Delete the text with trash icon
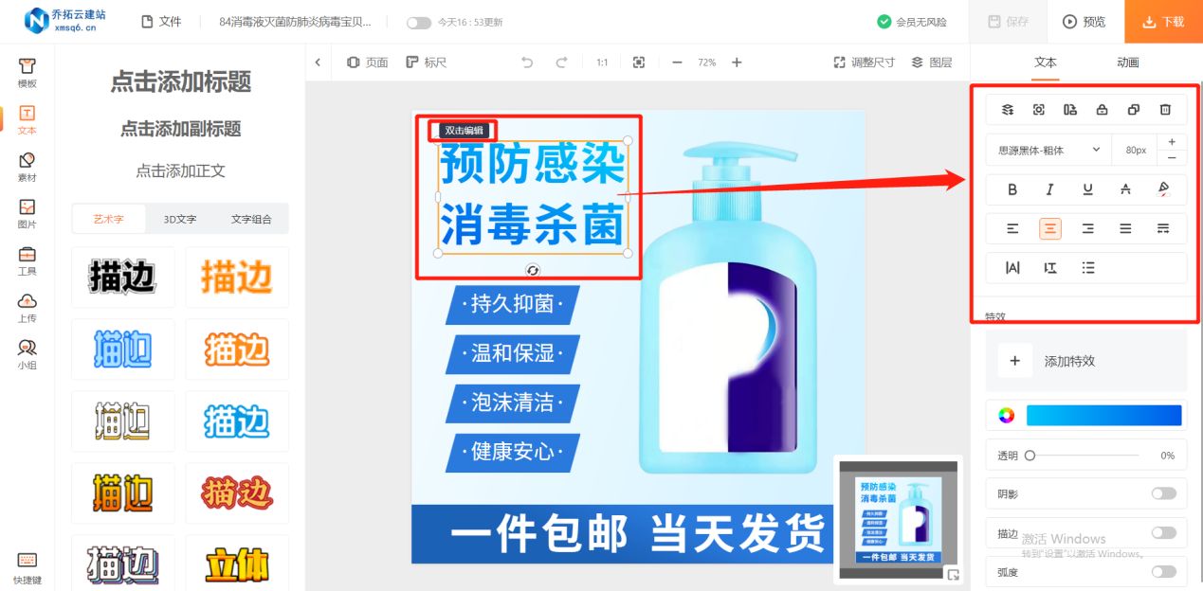 [x=1164, y=109]
